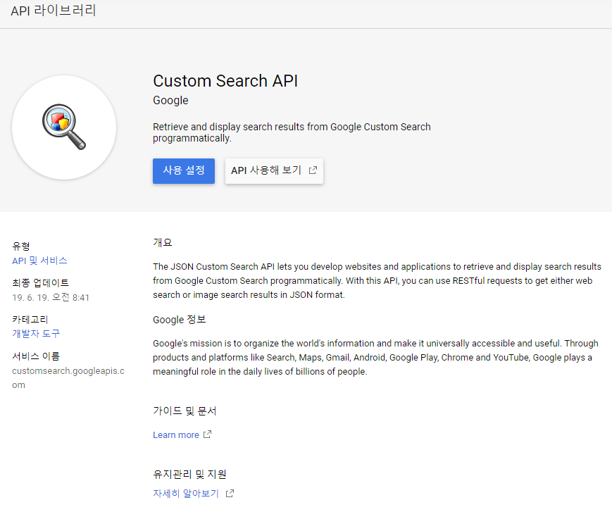The width and height of the screenshot is (612, 519).
Task: Click the API 라이브러리 page header
Action: (54, 11)
